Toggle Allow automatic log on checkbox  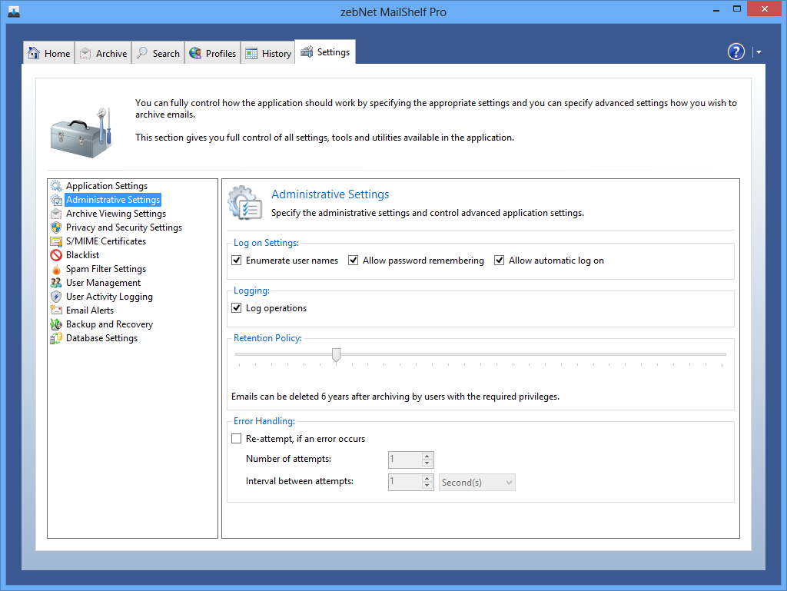(x=499, y=261)
